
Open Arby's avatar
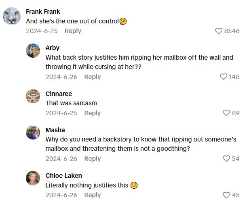(33, 51)
